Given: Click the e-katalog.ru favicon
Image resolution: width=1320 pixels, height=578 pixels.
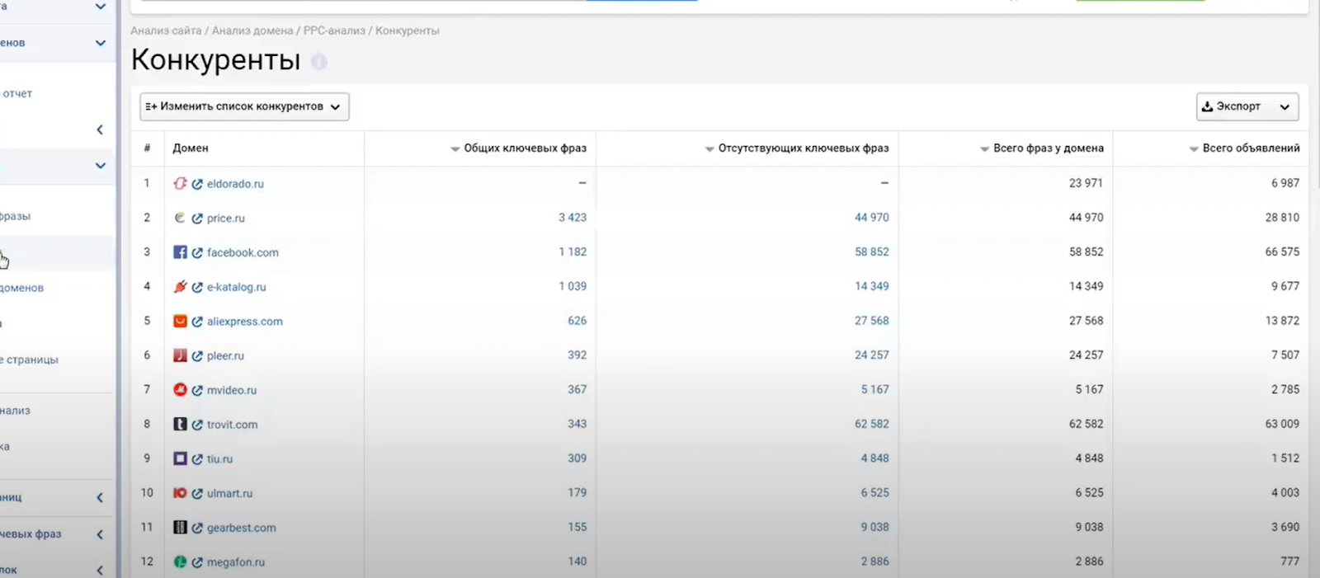Looking at the screenshot, I should [180, 286].
